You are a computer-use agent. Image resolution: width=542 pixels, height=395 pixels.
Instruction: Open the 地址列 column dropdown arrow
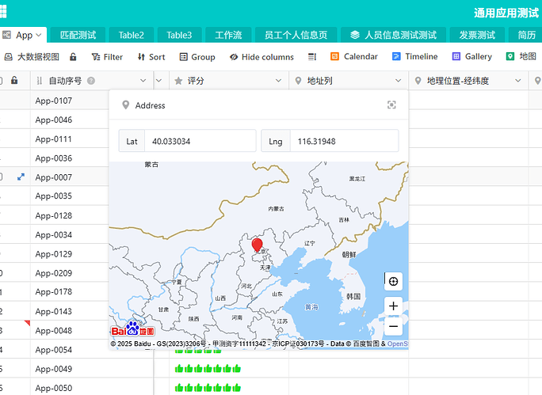[x=399, y=81]
